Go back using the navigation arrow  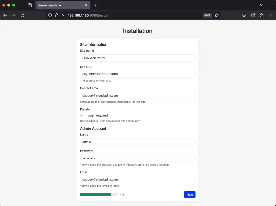click(5, 15)
